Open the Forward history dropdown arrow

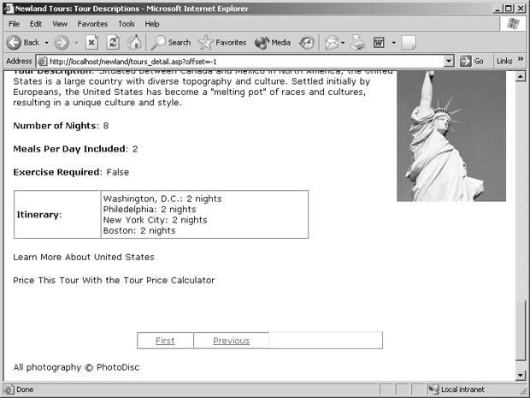[x=76, y=43]
